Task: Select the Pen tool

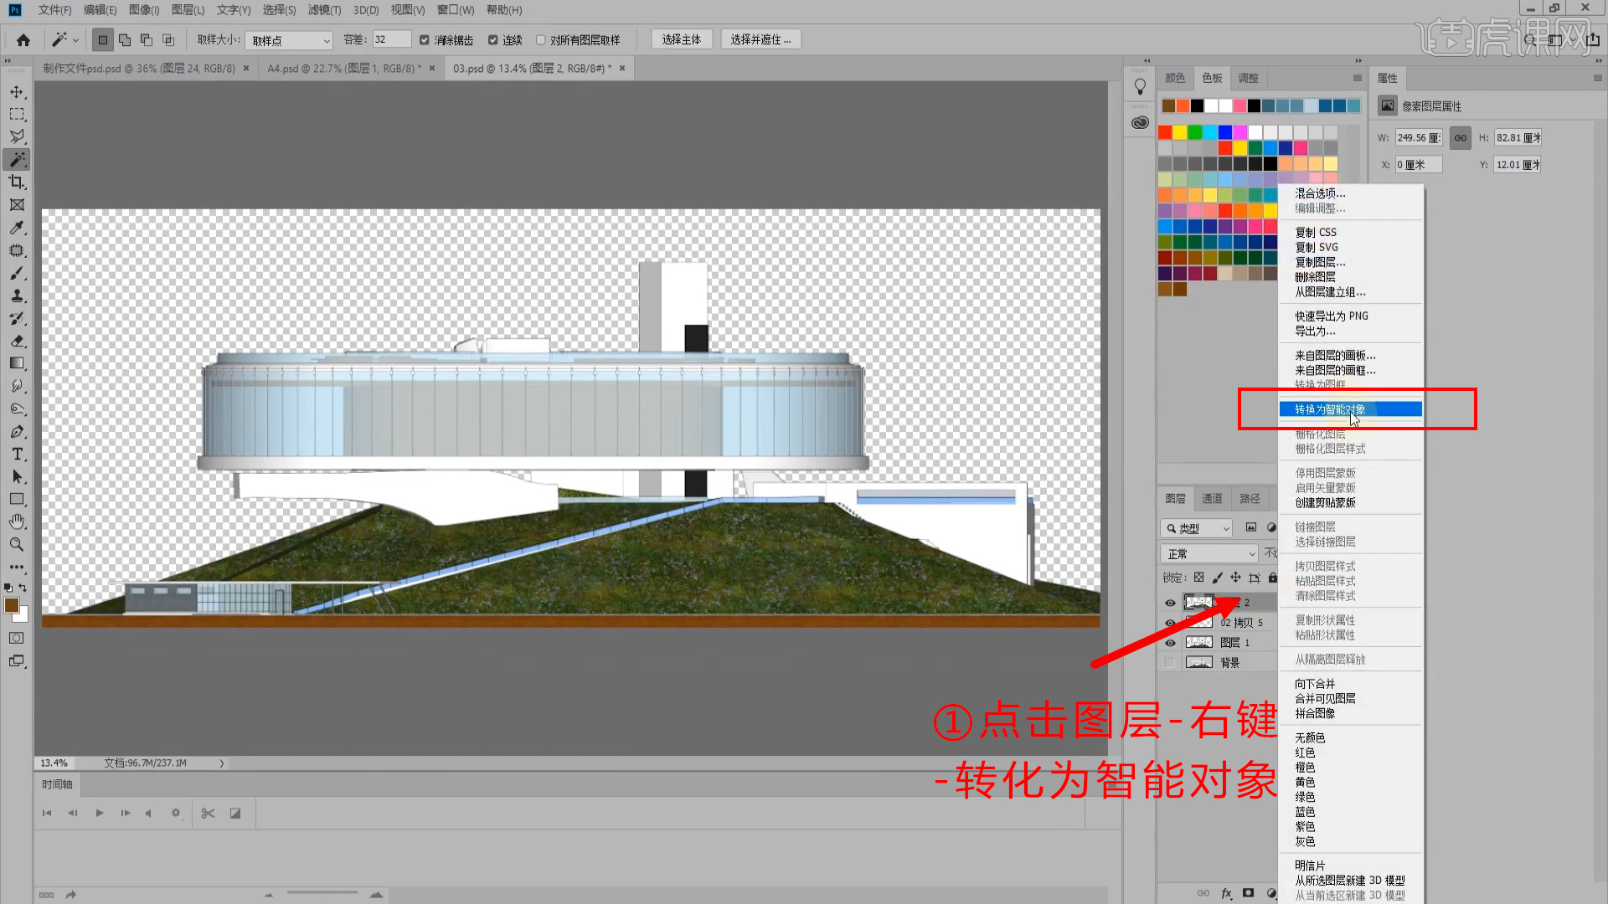Action: click(17, 431)
